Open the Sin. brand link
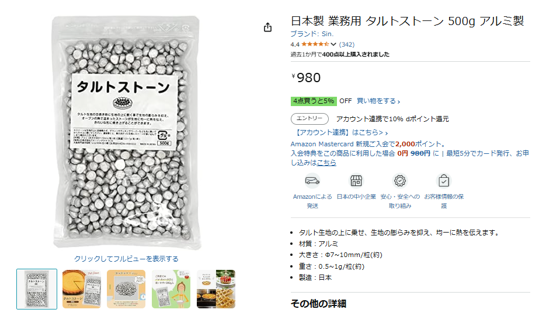Screen dimensions: 539x313 click(312, 34)
